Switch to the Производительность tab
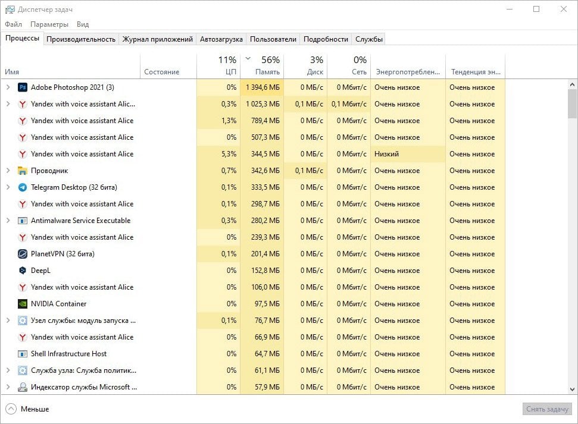Image resolution: width=578 pixels, height=424 pixels. pyautogui.click(x=81, y=39)
